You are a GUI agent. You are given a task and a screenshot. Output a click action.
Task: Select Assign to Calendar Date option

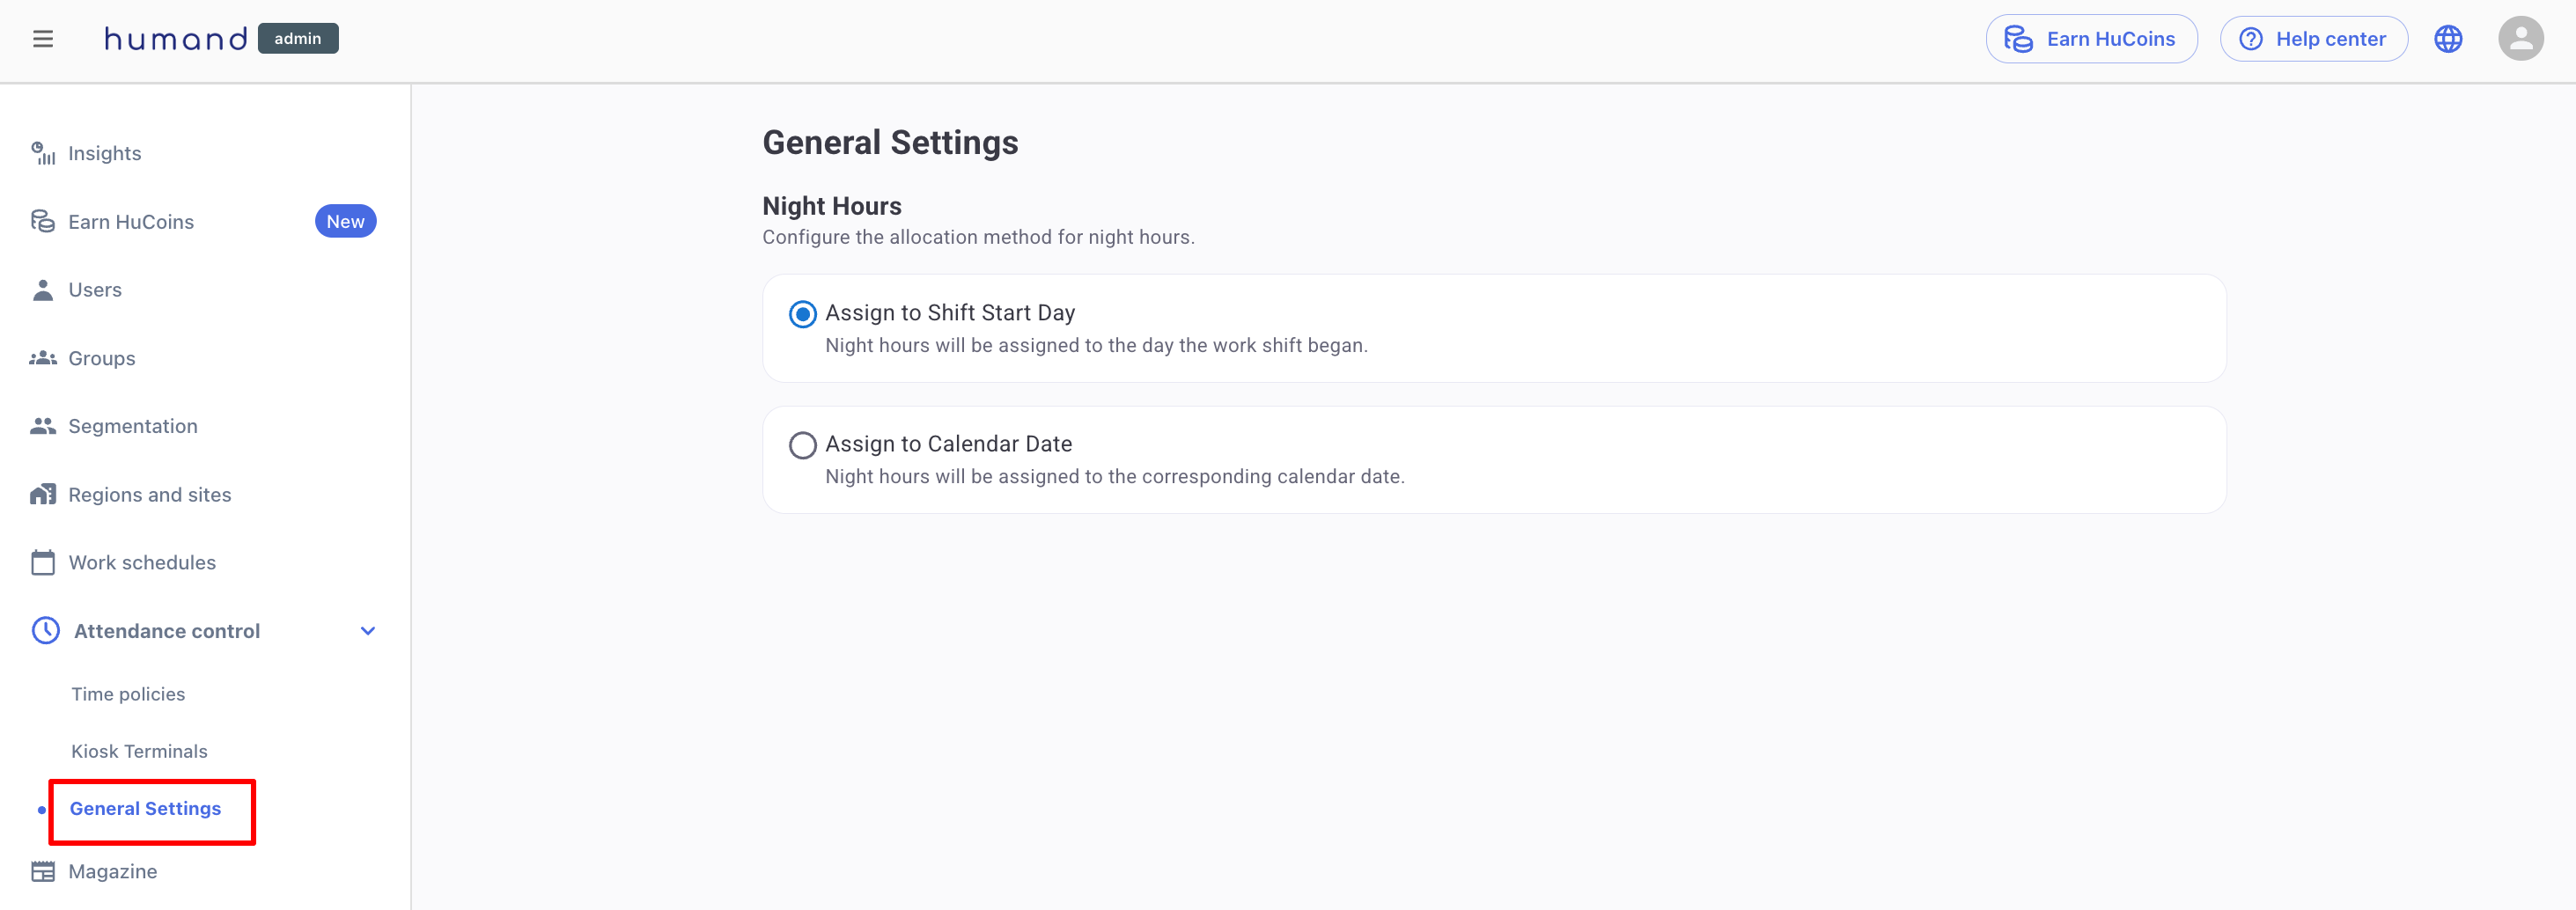tap(802, 445)
